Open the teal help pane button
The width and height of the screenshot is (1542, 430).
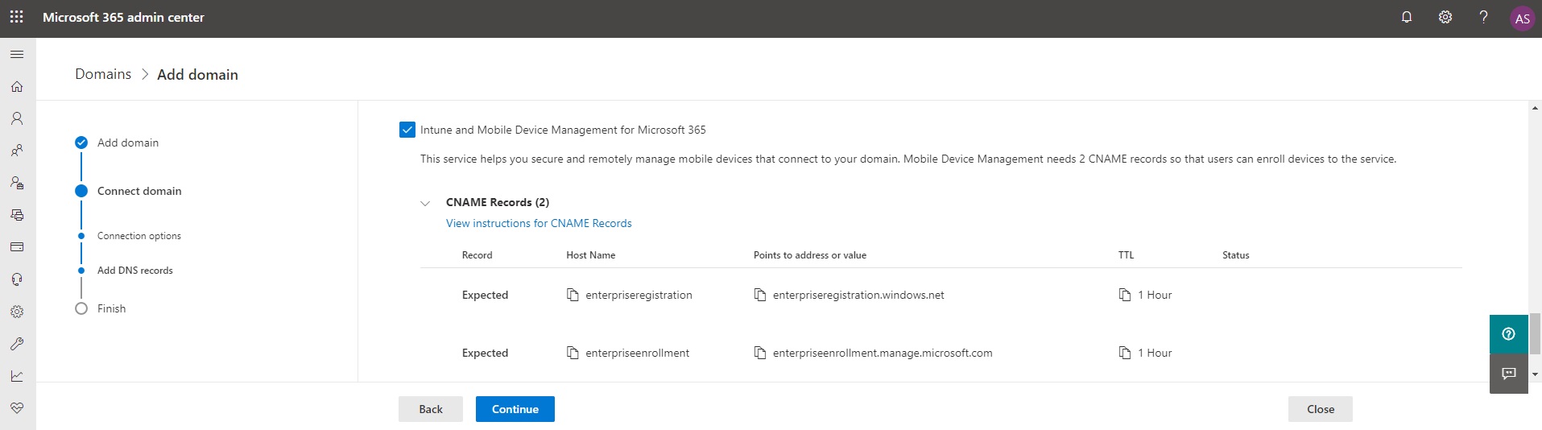(x=1508, y=334)
